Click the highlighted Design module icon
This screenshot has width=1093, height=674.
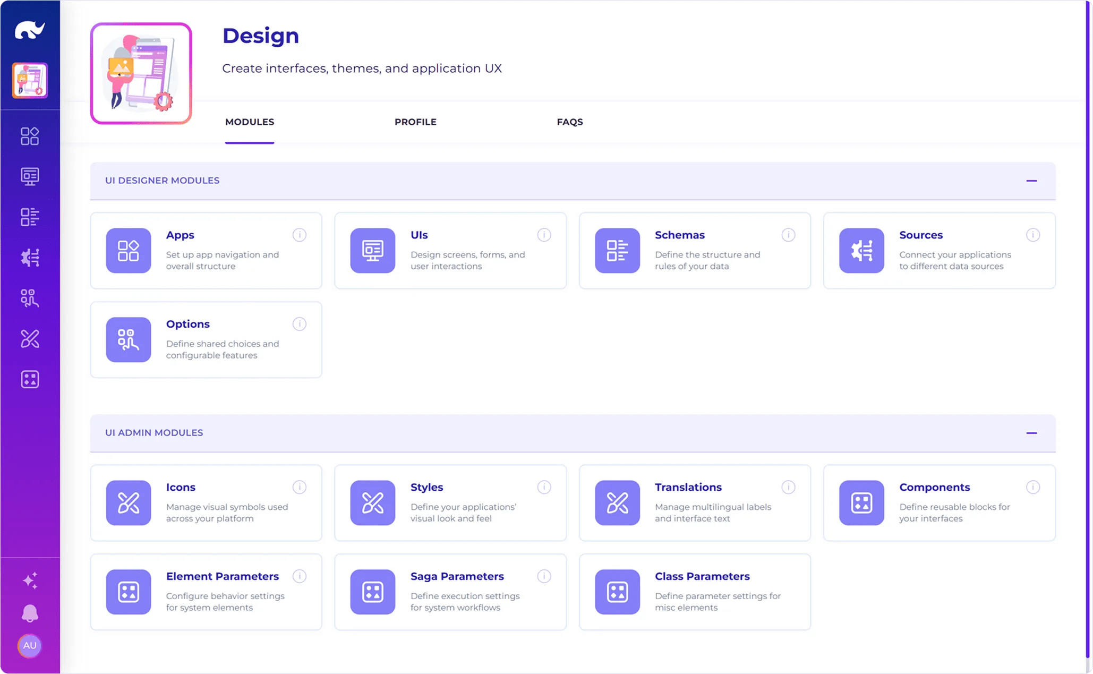[x=30, y=81]
